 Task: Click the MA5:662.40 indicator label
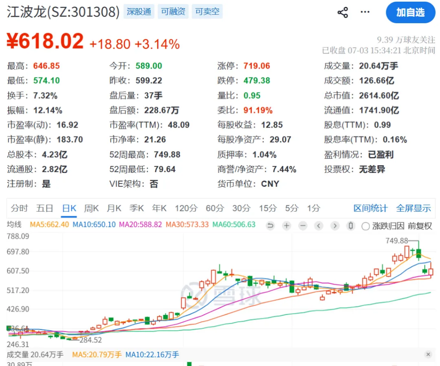pyautogui.click(x=49, y=225)
